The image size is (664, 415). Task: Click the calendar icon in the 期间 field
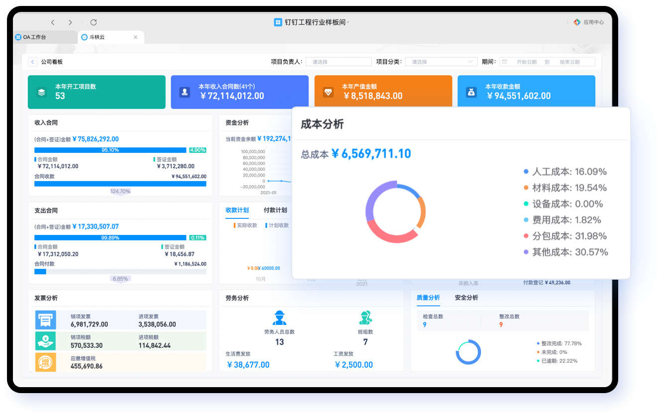(x=504, y=62)
